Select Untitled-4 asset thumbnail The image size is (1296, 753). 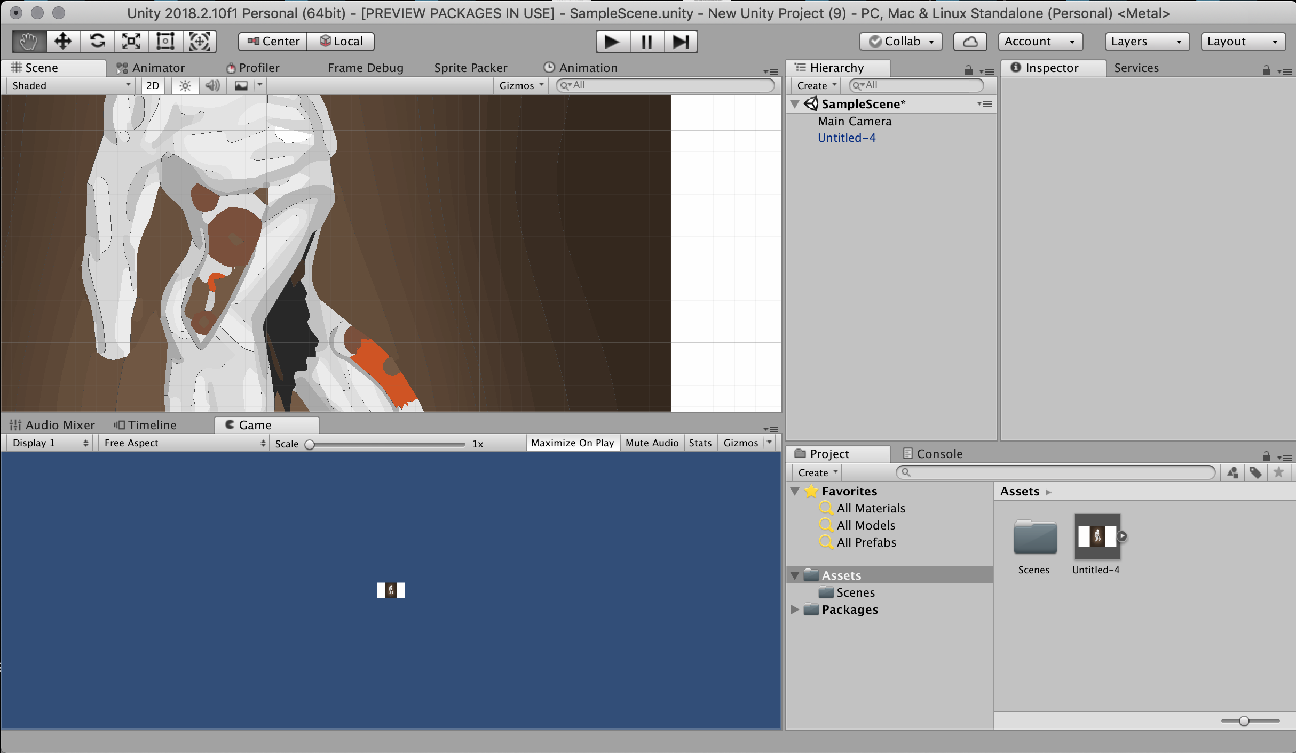point(1097,536)
